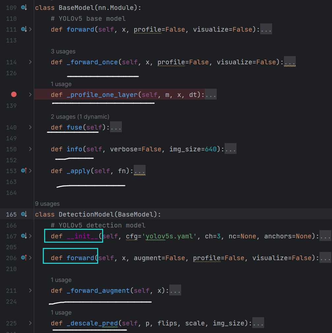Click the overriding-method gutter icon on line 153
Viewport: 332px width, 333px height.
coord(24,171)
